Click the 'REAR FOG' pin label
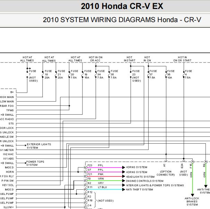The width and height of the screenshot is (210, 209). (x=7, y=106)
